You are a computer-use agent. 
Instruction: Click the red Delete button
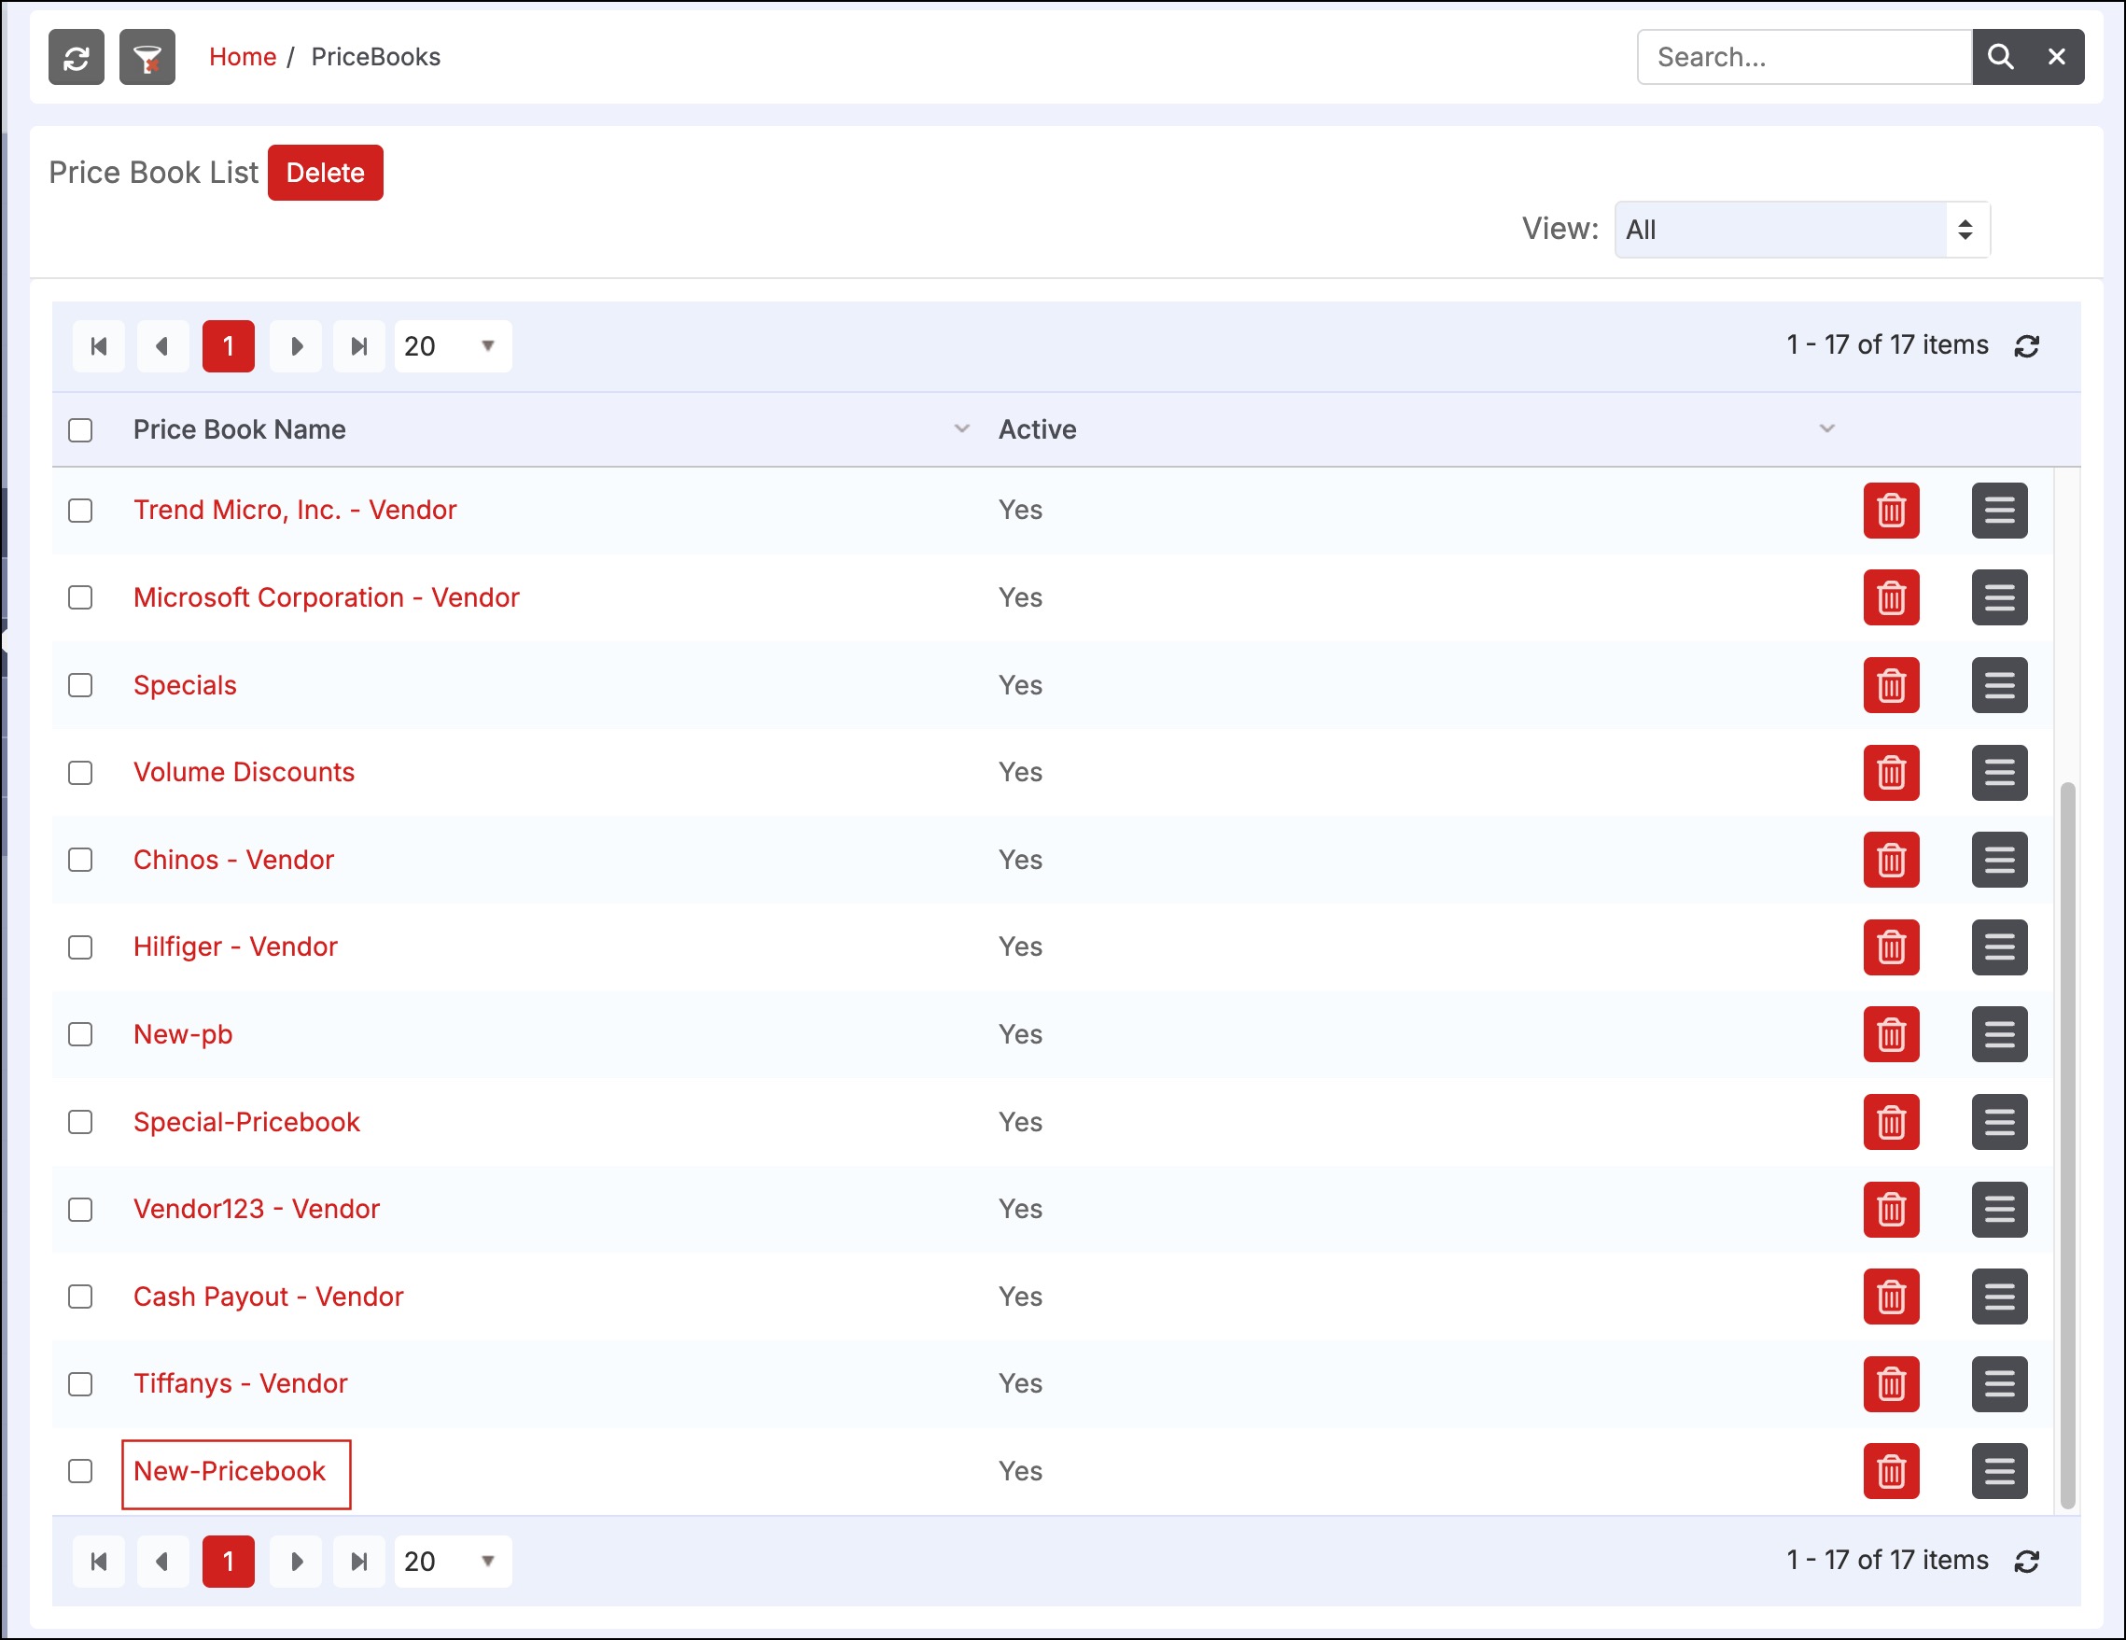(325, 174)
